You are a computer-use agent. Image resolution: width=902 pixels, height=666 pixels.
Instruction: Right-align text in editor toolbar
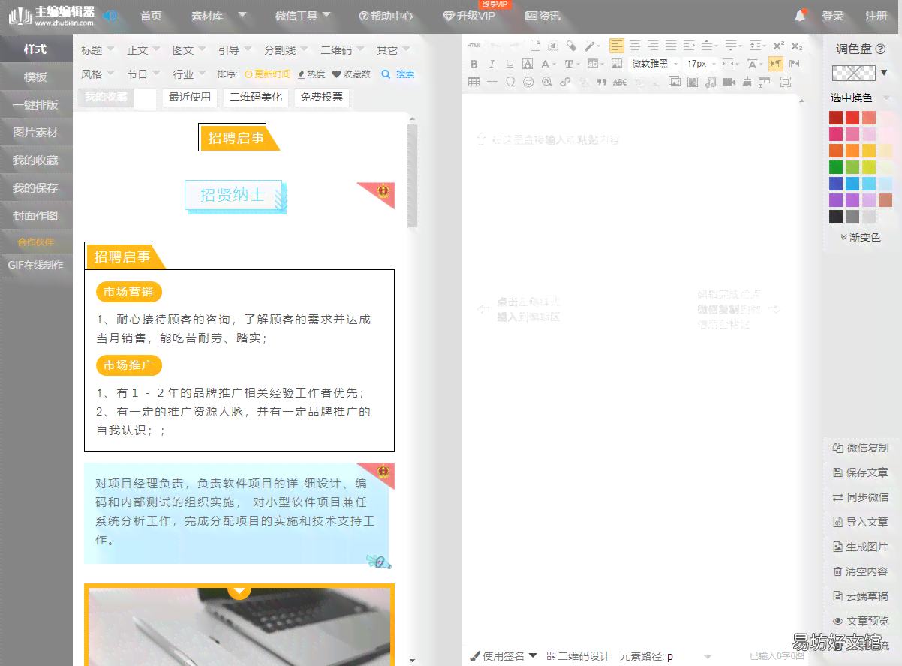[x=653, y=46]
